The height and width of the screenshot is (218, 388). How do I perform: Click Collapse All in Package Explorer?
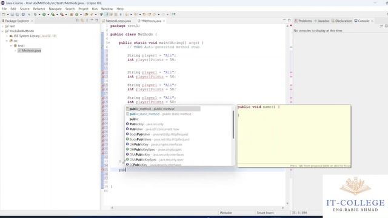click(78, 21)
